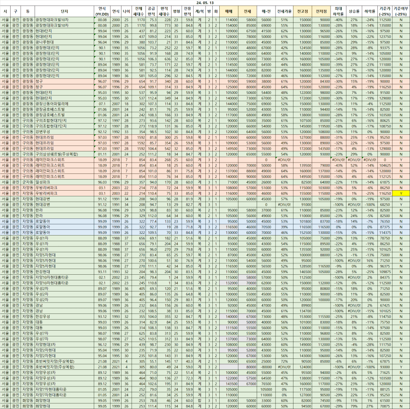This screenshot has height=409, width=410.
Task: Select 전고점 89900 in 경남 row
Action: coord(302,305)
